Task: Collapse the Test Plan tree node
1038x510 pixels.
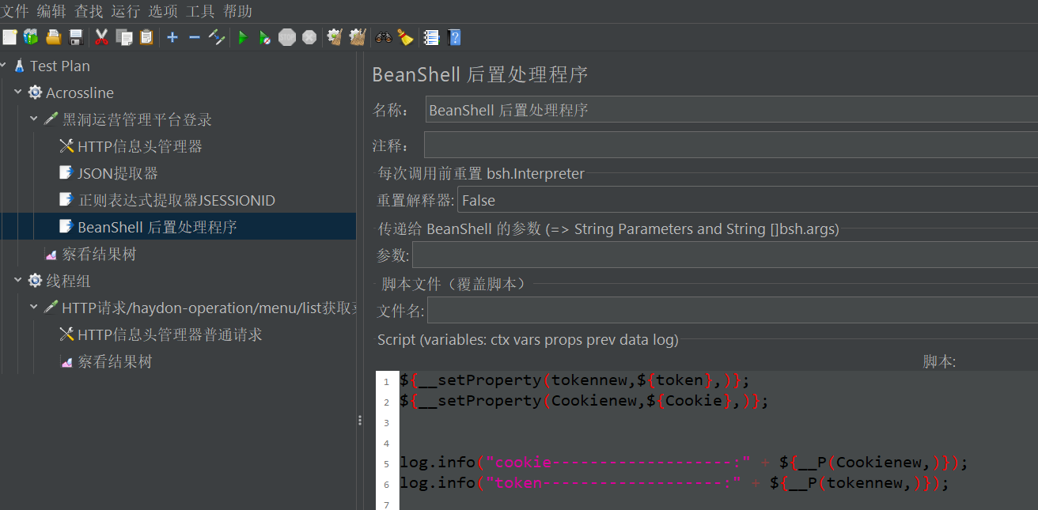Action: (4, 66)
